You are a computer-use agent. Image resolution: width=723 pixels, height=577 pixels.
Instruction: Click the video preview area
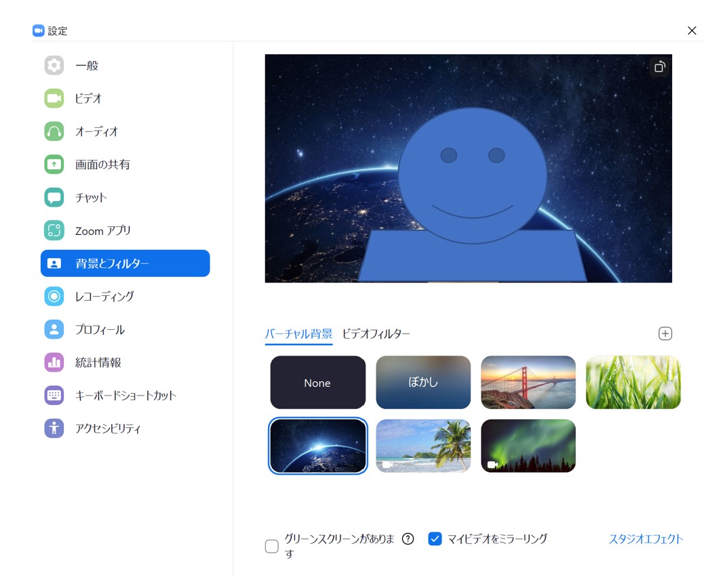[x=469, y=169]
